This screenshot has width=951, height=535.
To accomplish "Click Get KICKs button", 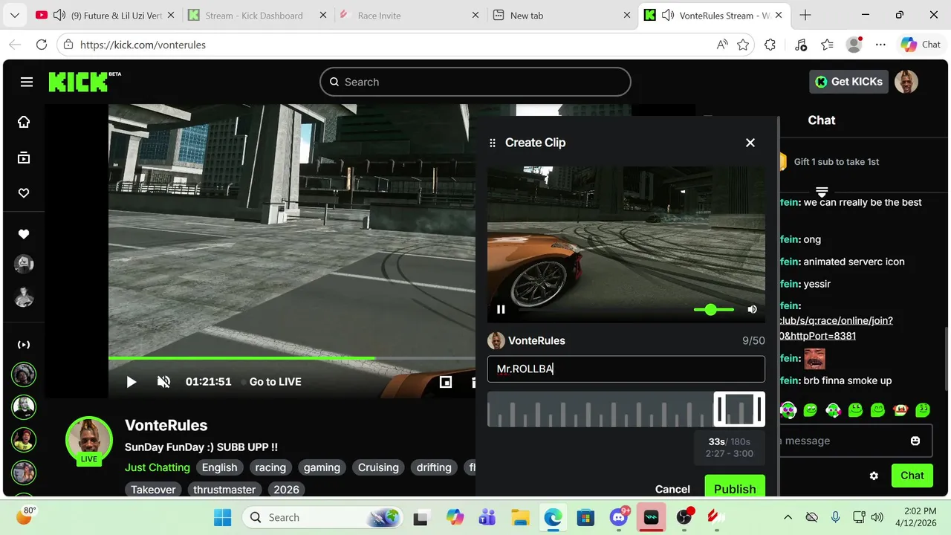I will tap(848, 82).
